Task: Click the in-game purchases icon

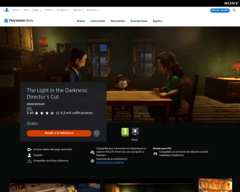Action: click(29, 150)
